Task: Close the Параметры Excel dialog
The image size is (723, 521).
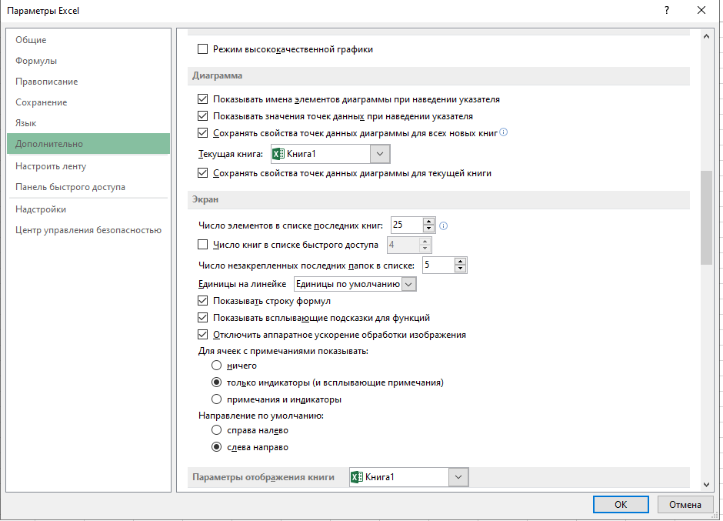Action: 701,10
